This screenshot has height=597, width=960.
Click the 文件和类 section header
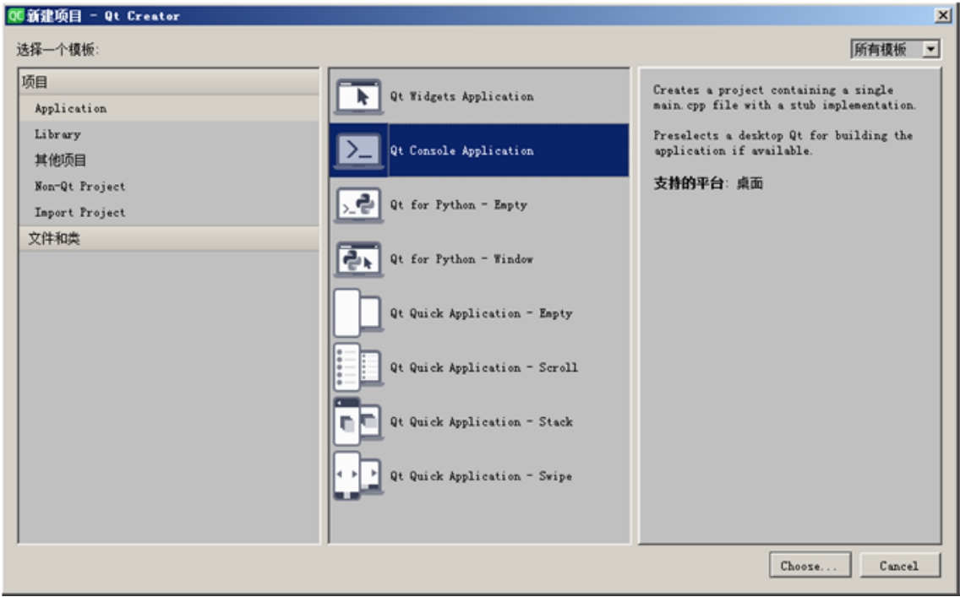[x=169, y=239]
